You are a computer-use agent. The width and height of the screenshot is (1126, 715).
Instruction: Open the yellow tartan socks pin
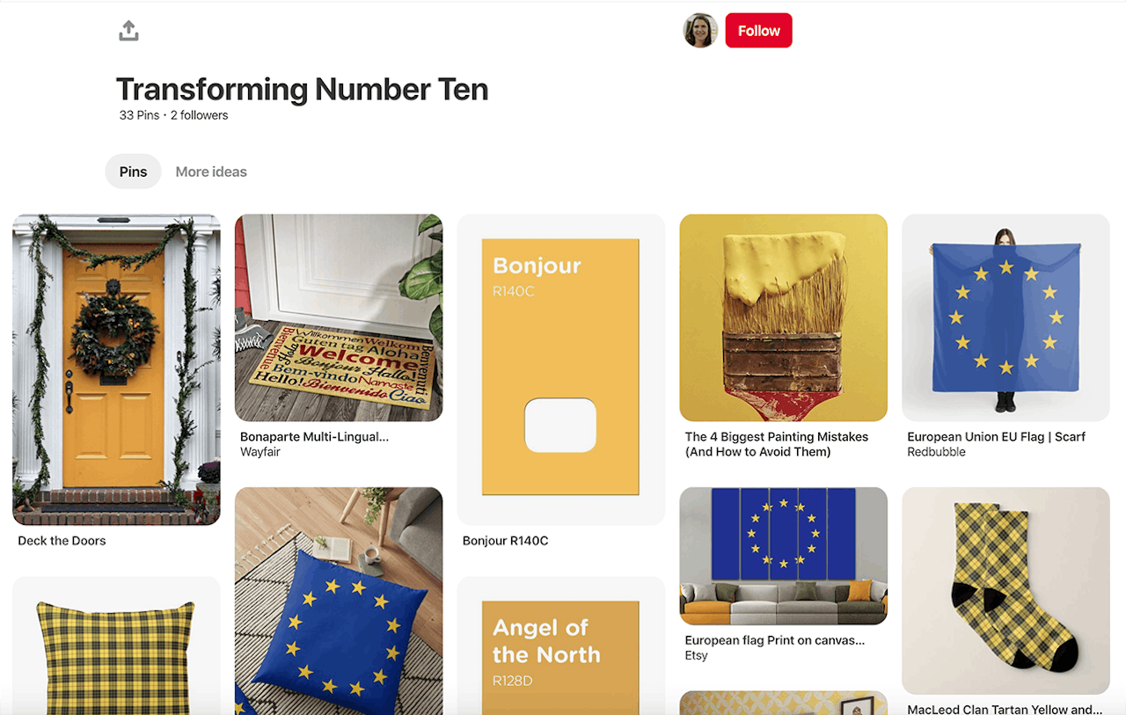pyautogui.click(x=1005, y=591)
